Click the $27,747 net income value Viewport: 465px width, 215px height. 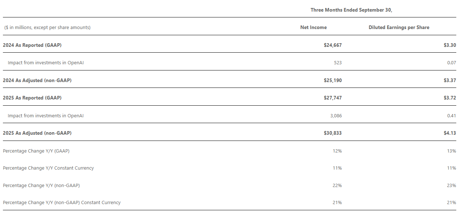coord(333,98)
